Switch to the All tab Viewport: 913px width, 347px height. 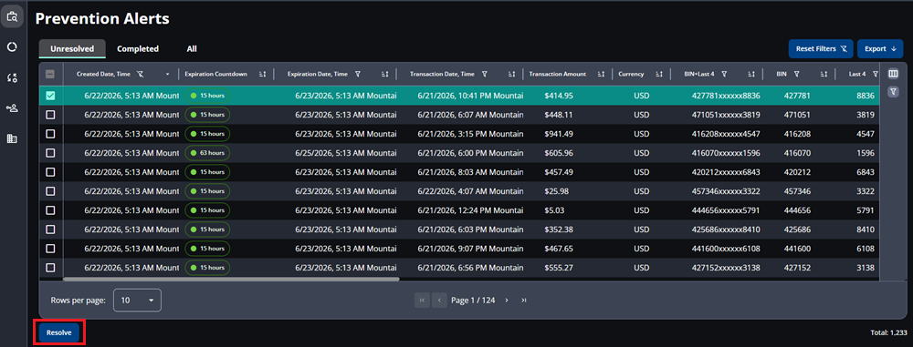tap(192, 49)
